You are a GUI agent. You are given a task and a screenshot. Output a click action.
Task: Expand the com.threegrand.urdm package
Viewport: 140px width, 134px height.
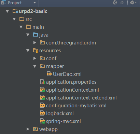35,43
